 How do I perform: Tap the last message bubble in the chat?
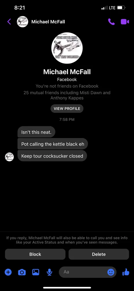pos(52,156)
